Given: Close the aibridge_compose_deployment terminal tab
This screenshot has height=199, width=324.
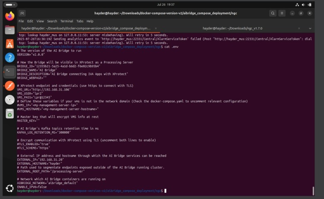Looking at the screenshot, I should click(155, 28).
